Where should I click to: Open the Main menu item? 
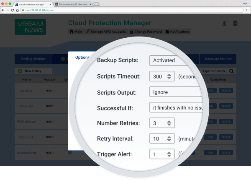[76, 31]
